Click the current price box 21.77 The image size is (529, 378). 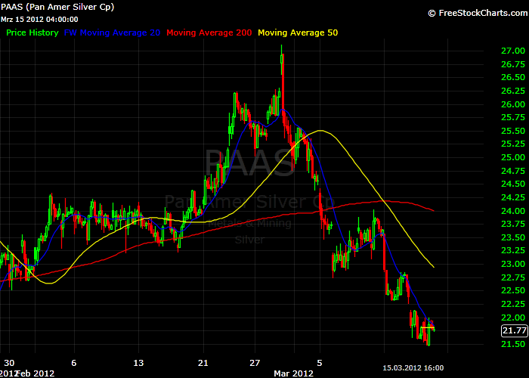pyautogui.click(x=514, y=330)
